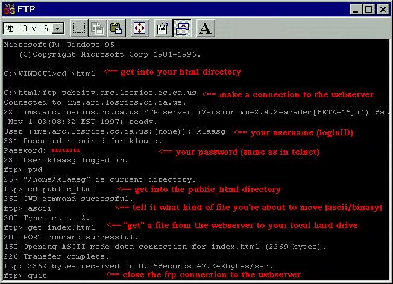
Task: Click 'Nov 1 03:08:32 EST 1997) ready.' line
Action: click(x=83, y=122)
